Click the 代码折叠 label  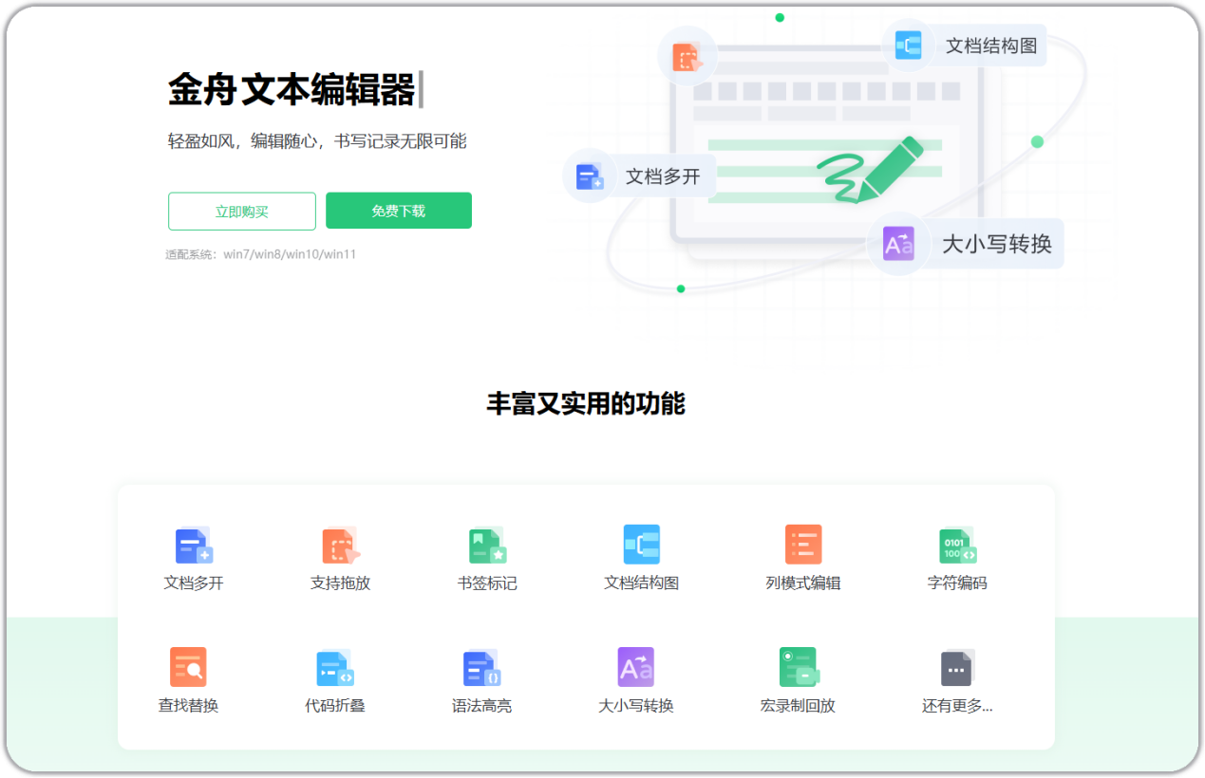335,705
